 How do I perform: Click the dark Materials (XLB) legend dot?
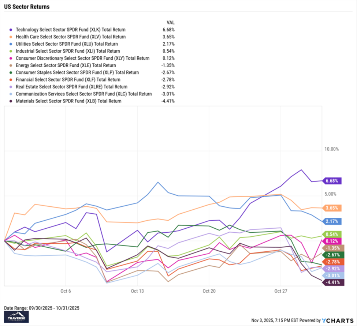pyautogui.click(x=11, y=101)
